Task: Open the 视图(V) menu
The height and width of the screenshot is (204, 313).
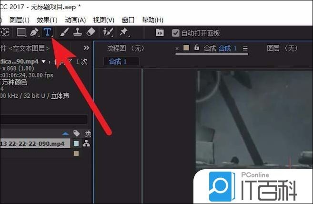Action: click(103, 20)
